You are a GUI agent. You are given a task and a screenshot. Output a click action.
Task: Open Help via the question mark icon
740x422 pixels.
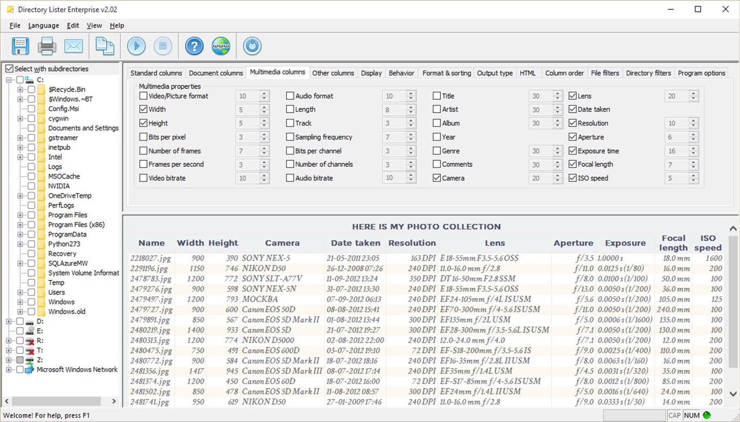pyautogui.click(x=194, y=46)
